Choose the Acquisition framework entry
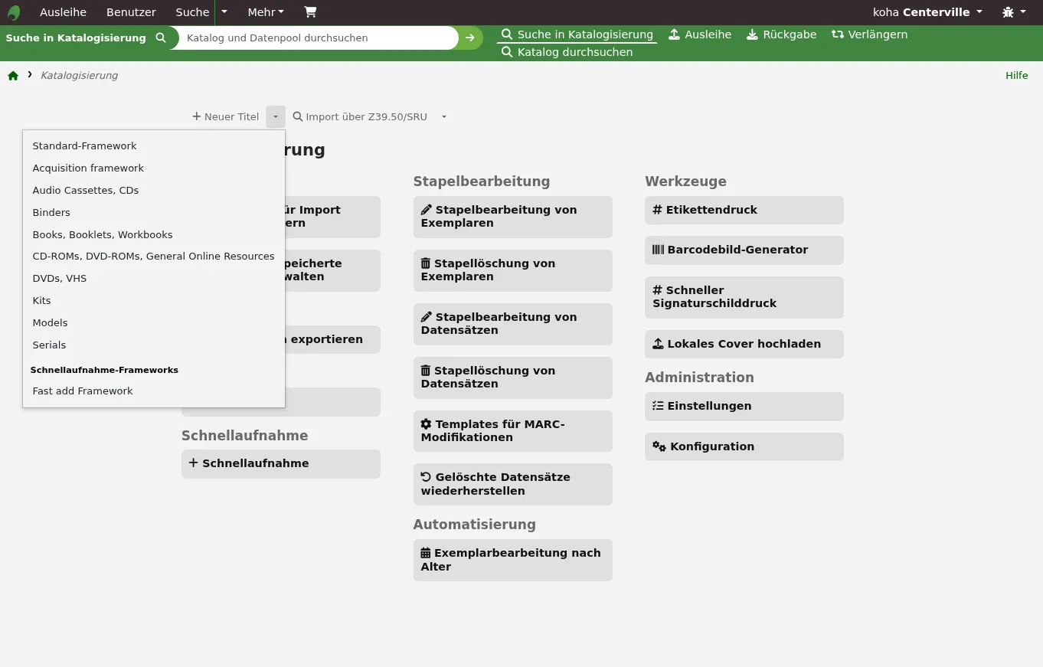Viewport: 1043px width, 667px height. (x=154, y=168)
